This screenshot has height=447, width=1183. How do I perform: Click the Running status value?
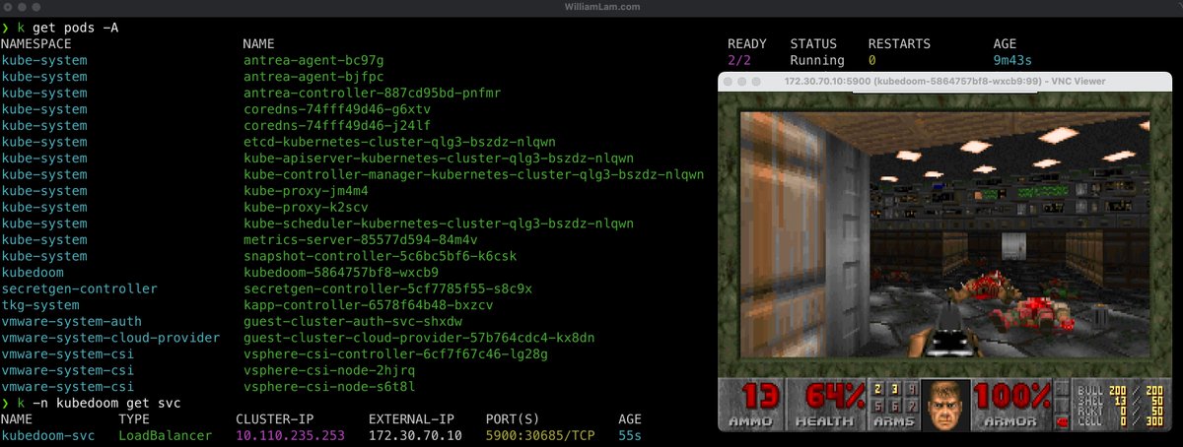click(x=817, y=60)
